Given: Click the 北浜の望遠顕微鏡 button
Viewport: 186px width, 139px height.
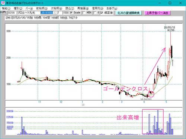Looking at the screenshot, I should 129,13.
